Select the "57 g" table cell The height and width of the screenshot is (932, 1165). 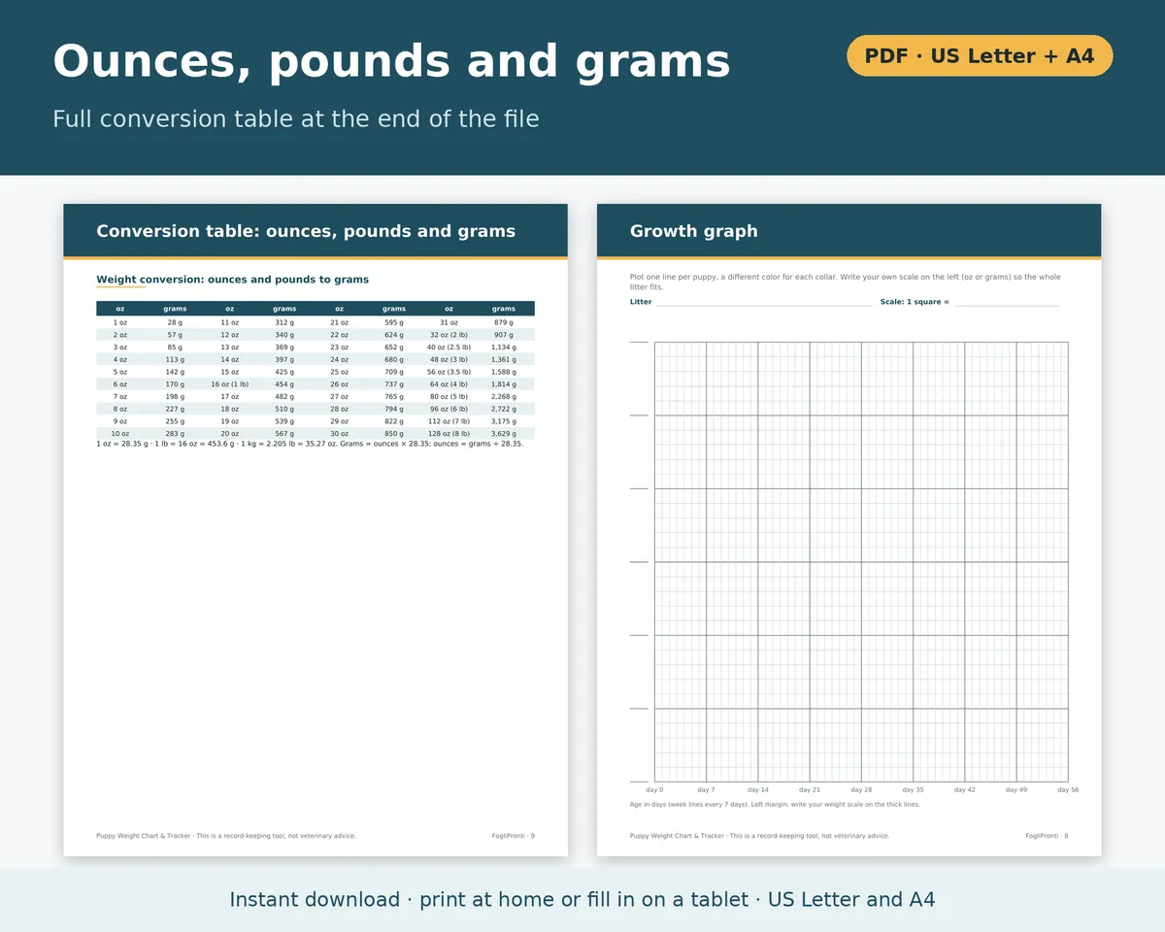coord(175,334)
